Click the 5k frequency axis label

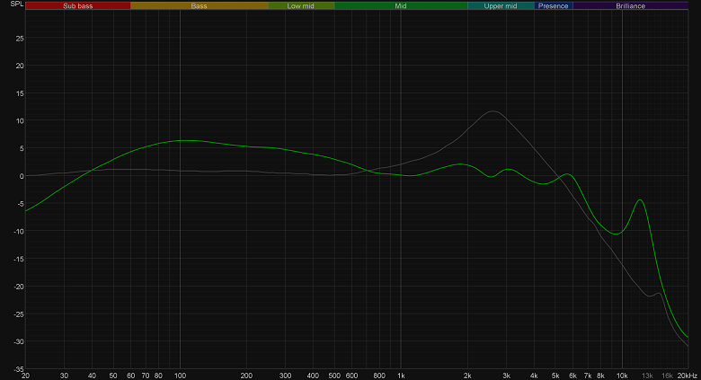click(555, 376)
